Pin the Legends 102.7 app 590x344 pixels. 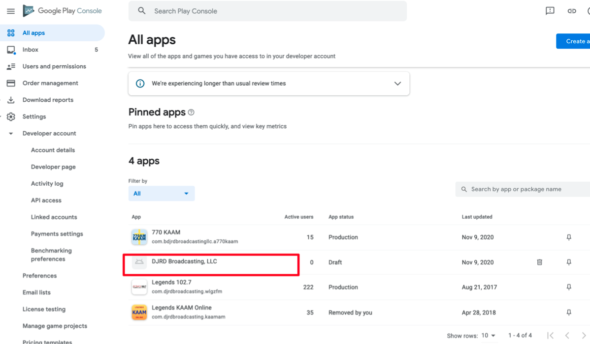click(x=568, y=287)
